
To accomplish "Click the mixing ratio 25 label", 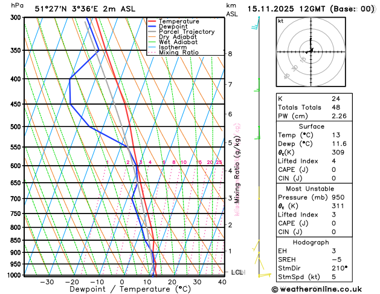I will [219, 162].
